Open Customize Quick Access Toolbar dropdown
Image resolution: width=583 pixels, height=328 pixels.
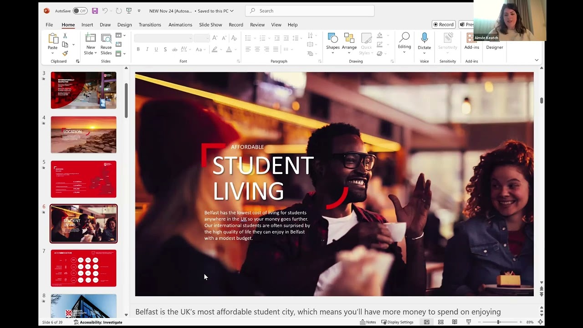[139, 11]
